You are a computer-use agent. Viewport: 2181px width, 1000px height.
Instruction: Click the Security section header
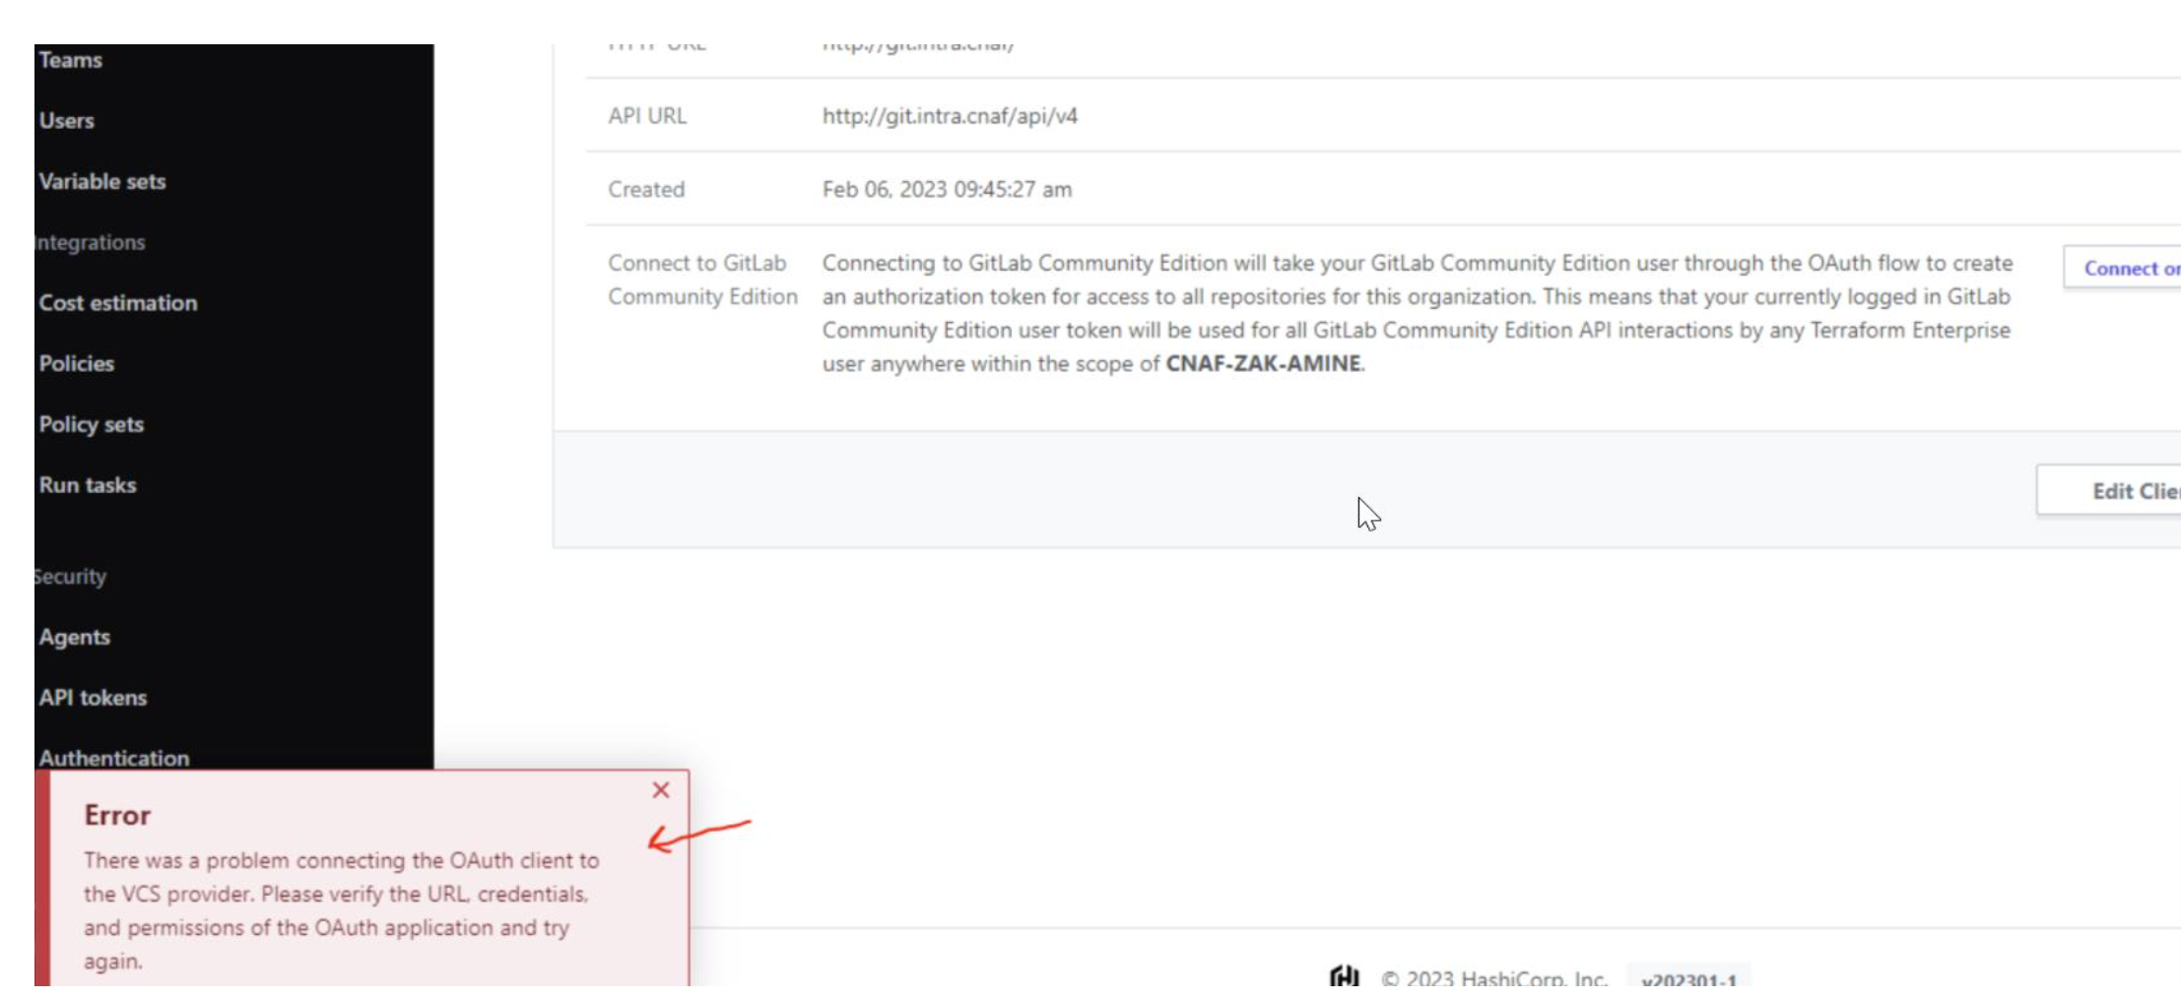pos(70,576)
